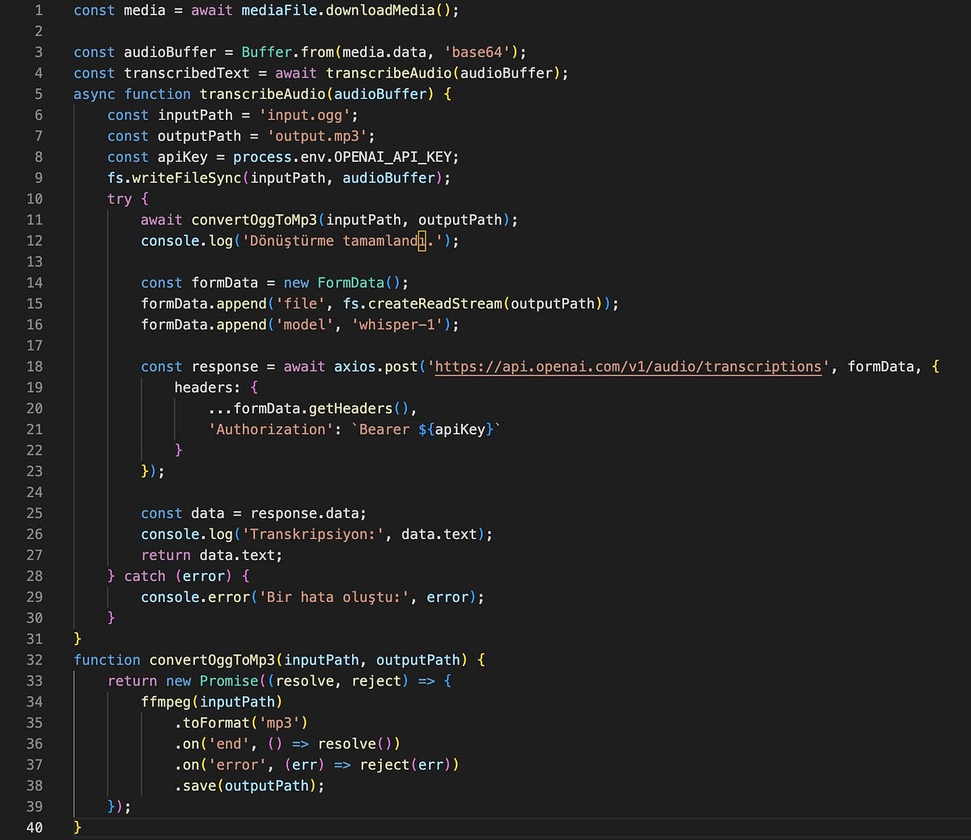The image size is (971, 840).
Task: Click reject(err) callback on line 37
Action: (405, 766)
